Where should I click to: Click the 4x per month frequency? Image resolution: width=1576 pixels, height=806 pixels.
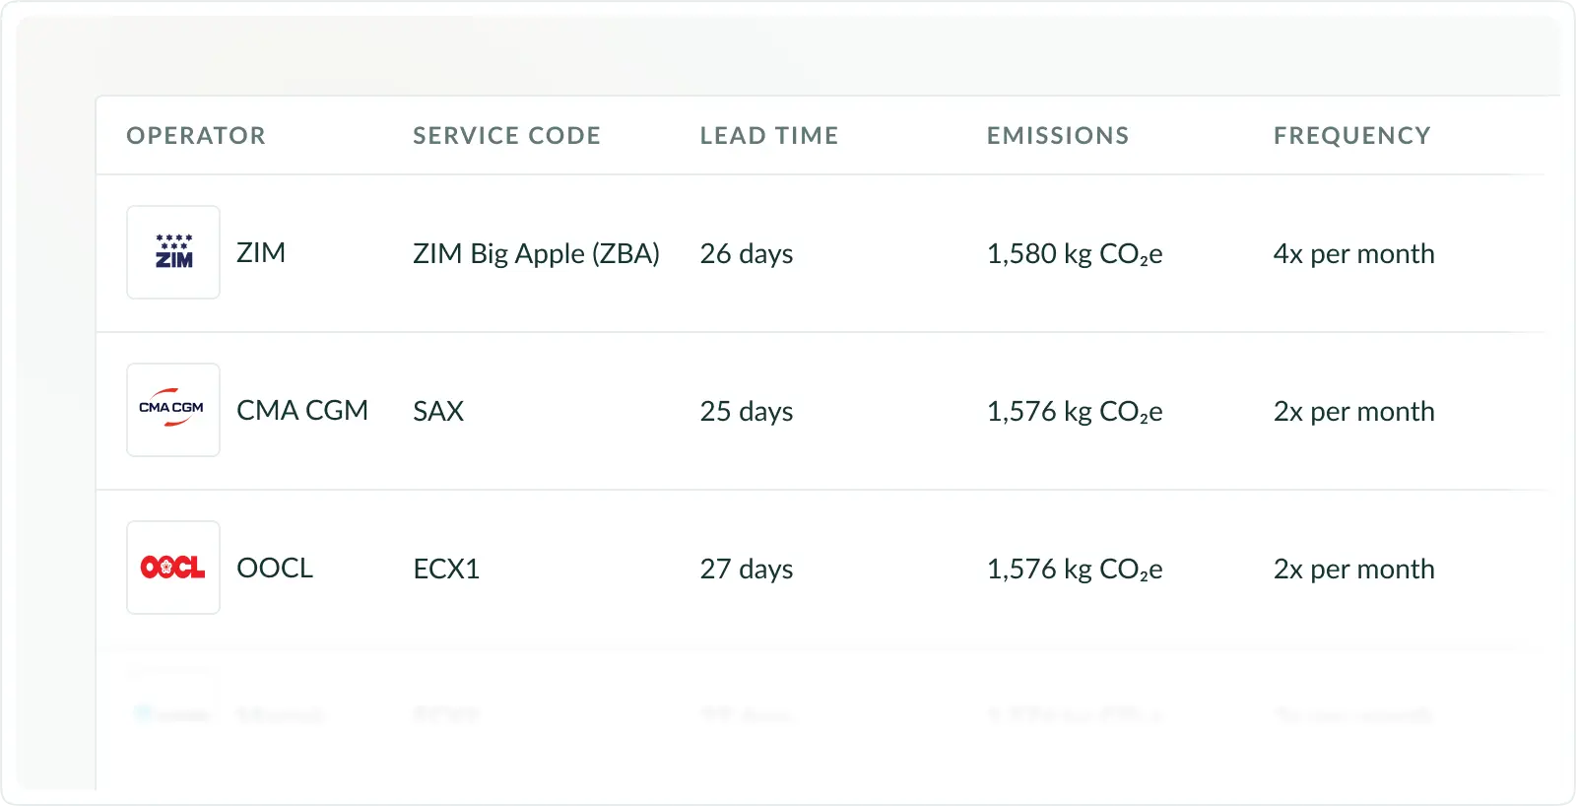click(1353, 254)
